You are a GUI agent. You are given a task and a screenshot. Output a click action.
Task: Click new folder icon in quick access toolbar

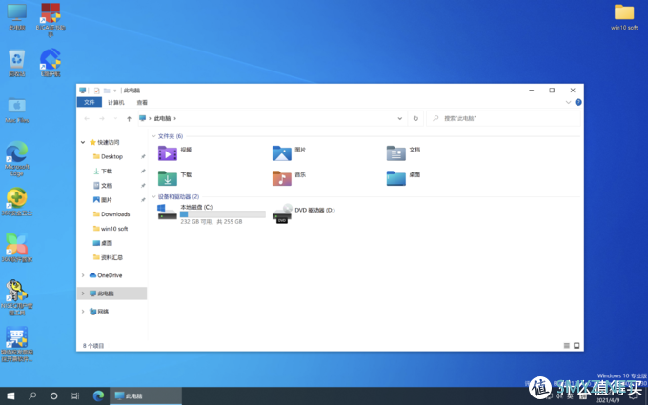[x=107, y=91]
